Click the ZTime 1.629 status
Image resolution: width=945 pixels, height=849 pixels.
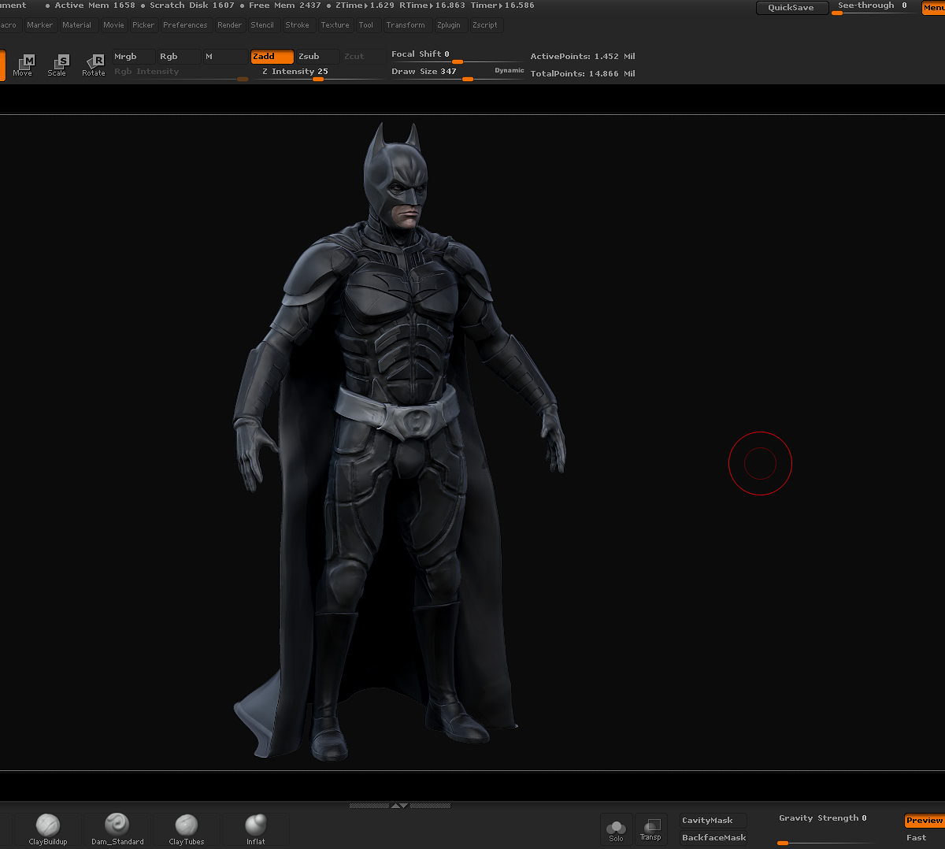(x=365, y=6)
